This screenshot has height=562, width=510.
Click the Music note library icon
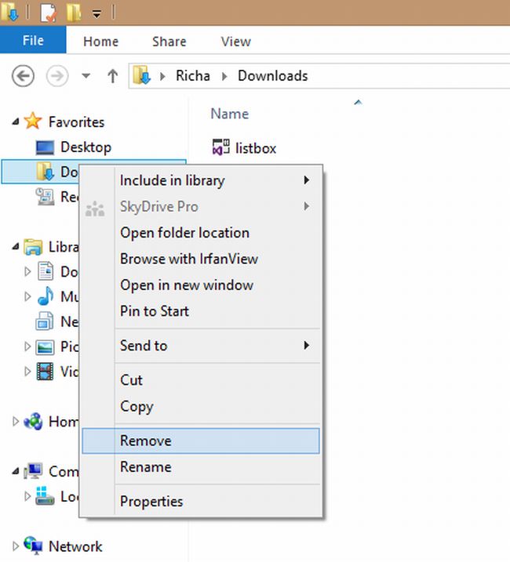click(46, 296)
